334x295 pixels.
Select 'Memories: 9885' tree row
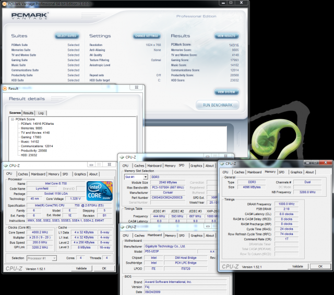[x=31, y=128]
